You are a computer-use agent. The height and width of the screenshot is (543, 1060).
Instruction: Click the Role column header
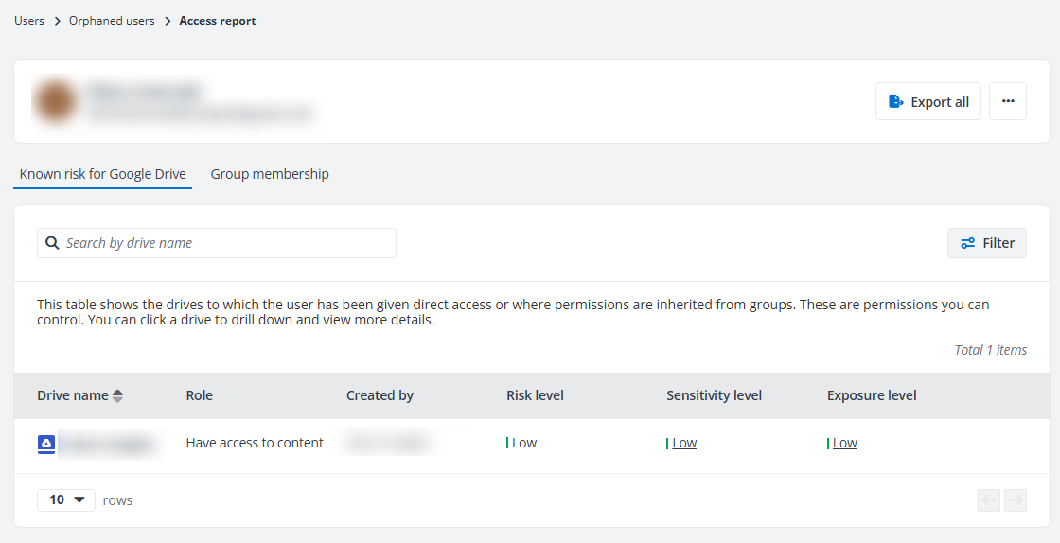[200, 395]
